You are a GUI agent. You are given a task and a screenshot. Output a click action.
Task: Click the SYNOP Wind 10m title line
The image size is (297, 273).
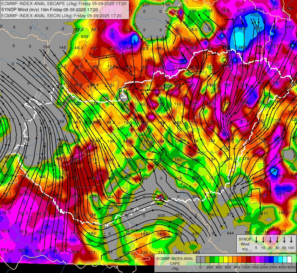pos(50,10)
